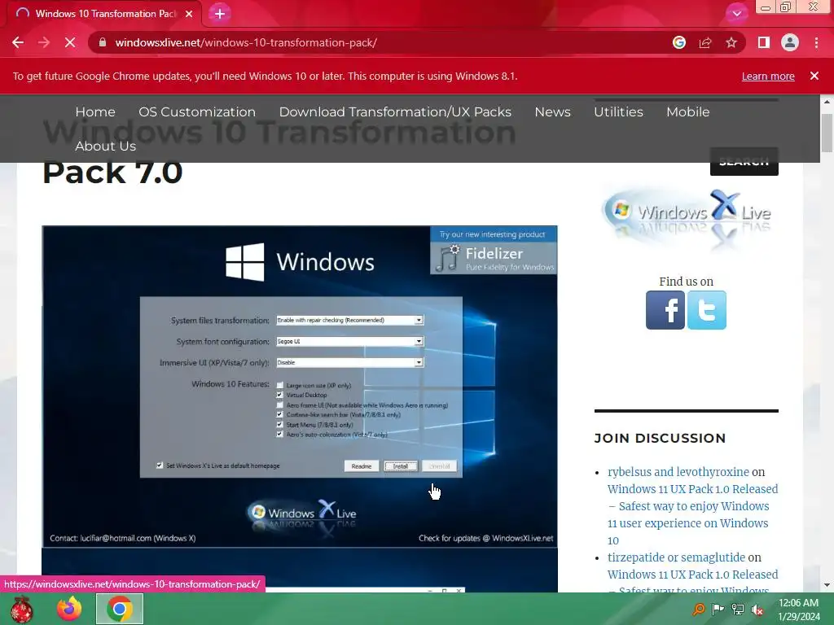Open tirzepatide or semaglutide link
834x625 pixels.
pos(676,557)
